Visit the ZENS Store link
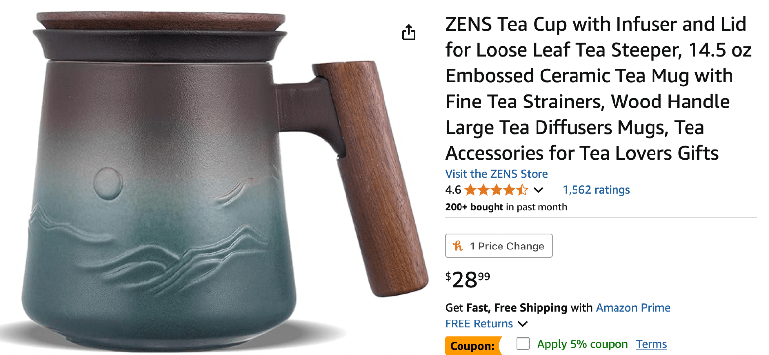 click(497, 174)
